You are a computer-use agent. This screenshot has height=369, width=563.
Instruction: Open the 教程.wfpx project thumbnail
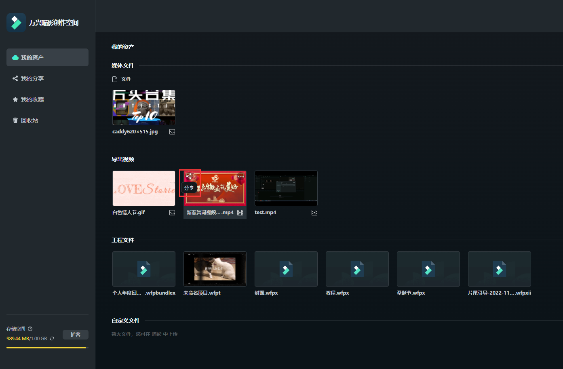[x=357, y=269]
